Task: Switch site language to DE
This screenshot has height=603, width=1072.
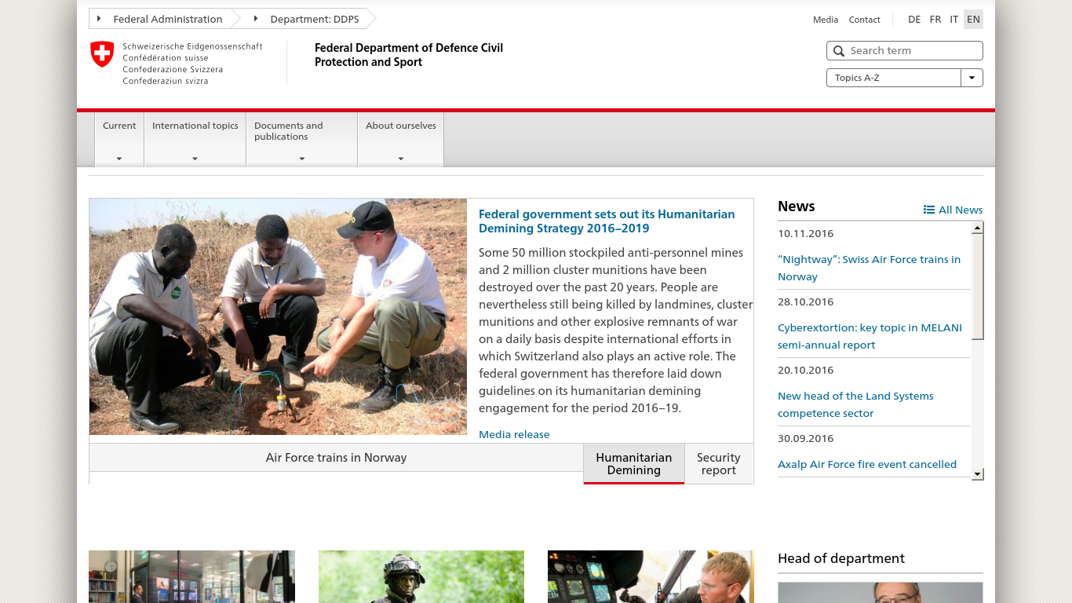Action: pyautogui.click(x=914, y=20)
